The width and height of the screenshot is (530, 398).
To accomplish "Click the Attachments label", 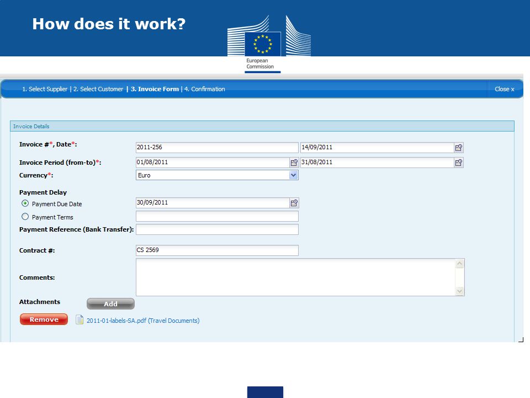I will coord(40,302).
